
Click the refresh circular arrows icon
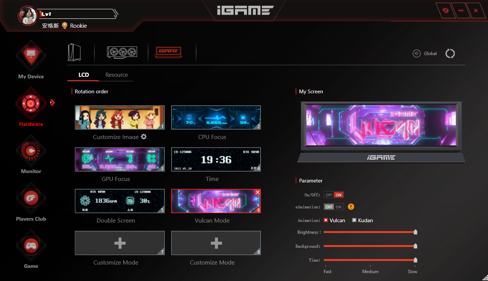click(x=450, y=54)
